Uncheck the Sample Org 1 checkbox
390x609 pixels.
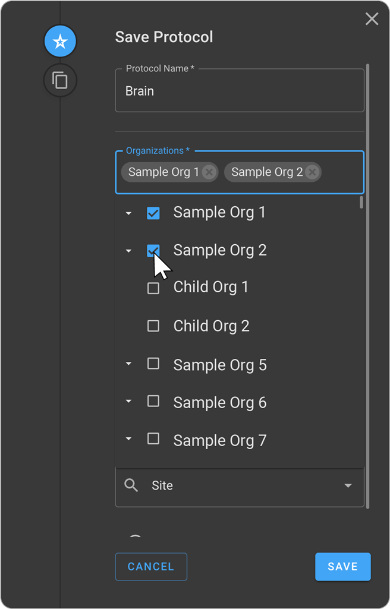point(153,213)
